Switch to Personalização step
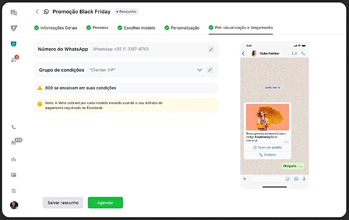 click(182, 28)
